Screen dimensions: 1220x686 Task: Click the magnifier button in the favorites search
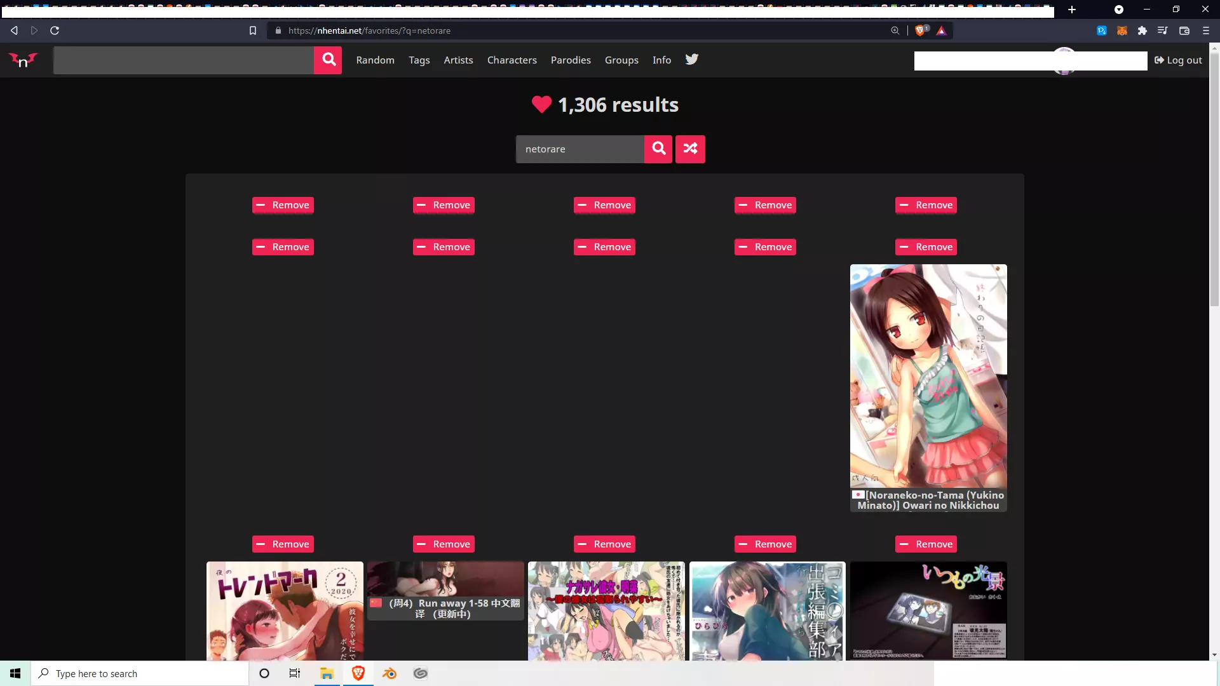658,149
